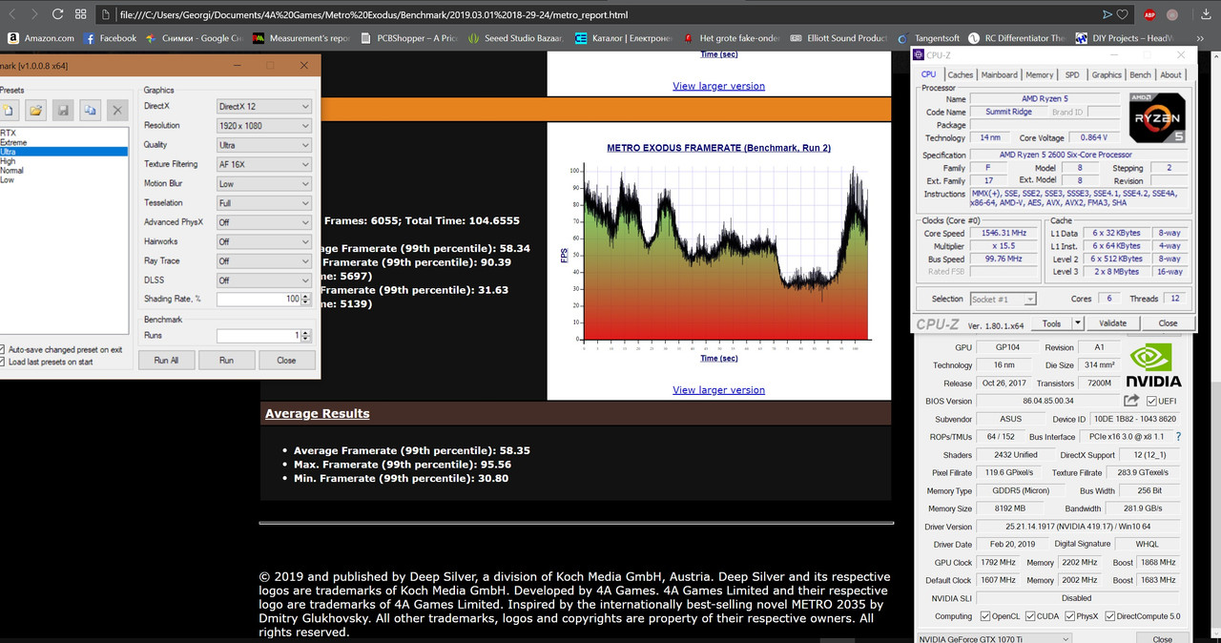Toggle the DirectCompute 5.0 checkbox
This screenshot has height=643, width=1221.
tap(1110, 616)
